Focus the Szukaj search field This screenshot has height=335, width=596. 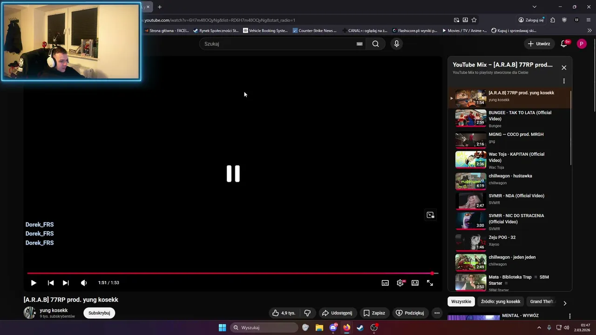(x=277, y=44)
